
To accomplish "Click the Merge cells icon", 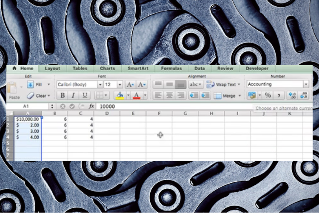I will click(217, 95).
